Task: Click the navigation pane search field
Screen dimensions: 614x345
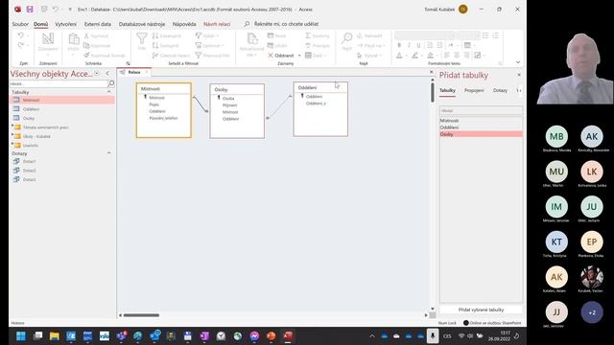Action: (59, 83)
